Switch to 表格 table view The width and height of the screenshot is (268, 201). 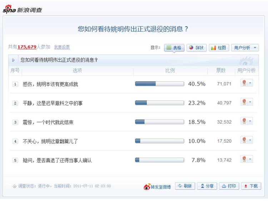point(174,48)
